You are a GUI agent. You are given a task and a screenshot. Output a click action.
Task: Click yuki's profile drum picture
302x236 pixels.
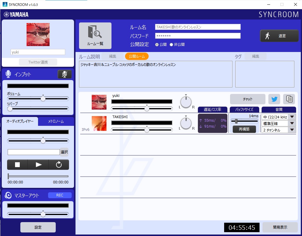pyautogui.click(x=38, y=35)
